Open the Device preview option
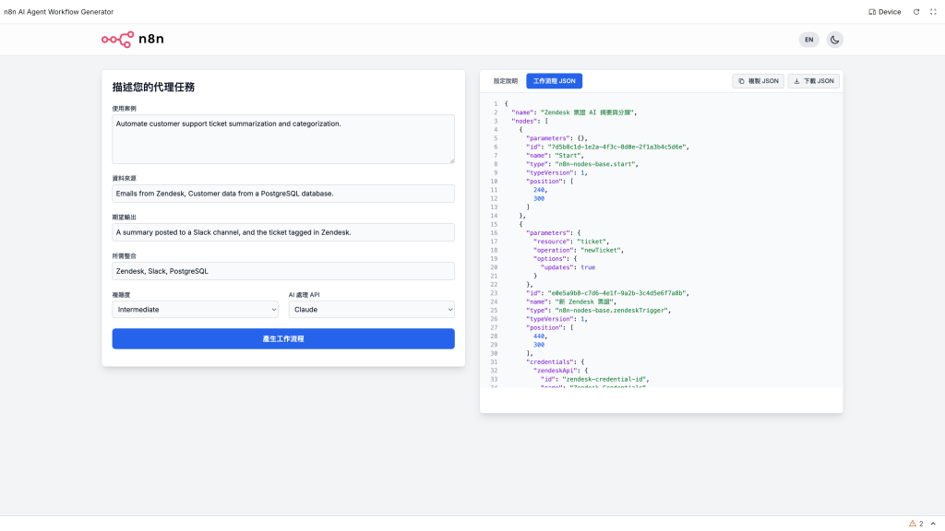The height and width of the screenshot is (531, 945). pyautogui.click(x=884, y=12)
